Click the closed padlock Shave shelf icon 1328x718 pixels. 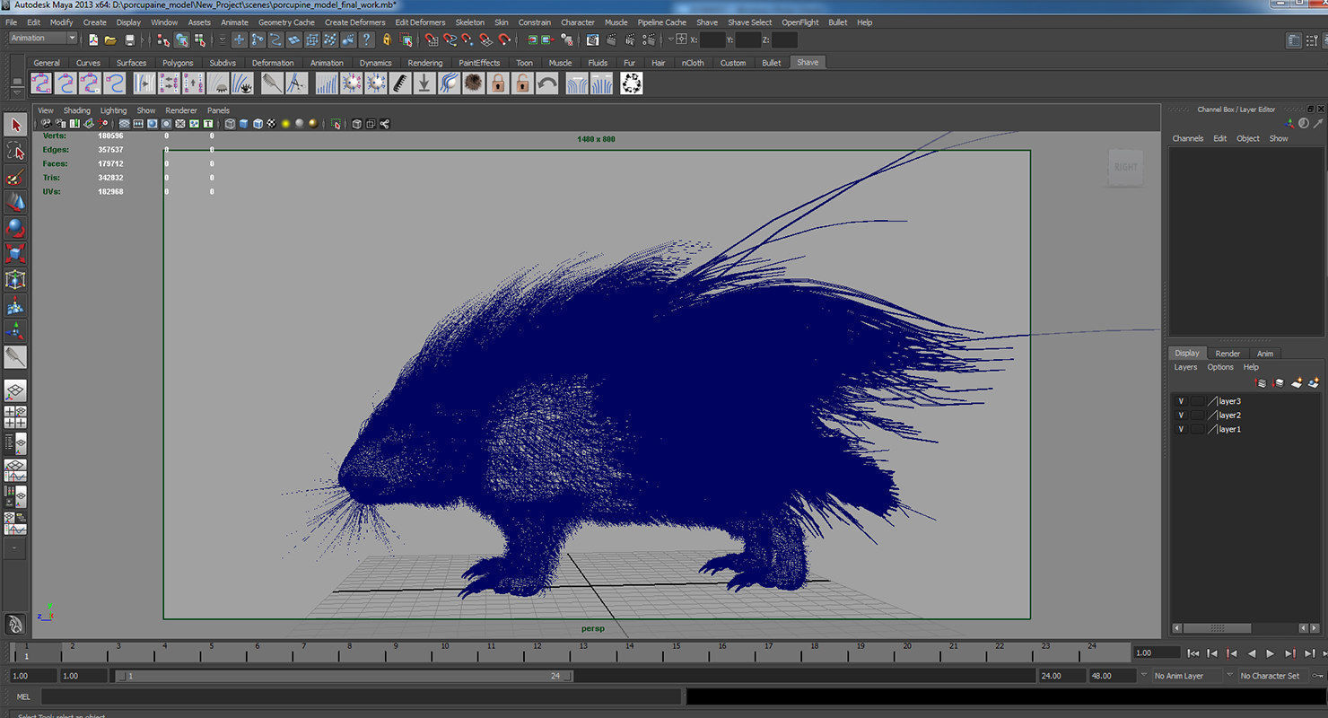[x=498, y=83]
